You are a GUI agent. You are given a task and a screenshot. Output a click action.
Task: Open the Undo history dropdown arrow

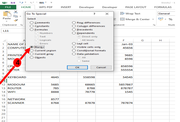[25, 2]
